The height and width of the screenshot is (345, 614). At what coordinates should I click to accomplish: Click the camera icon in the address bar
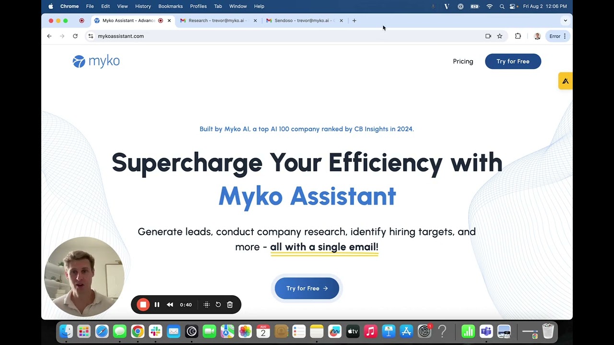tap(488, 36)
